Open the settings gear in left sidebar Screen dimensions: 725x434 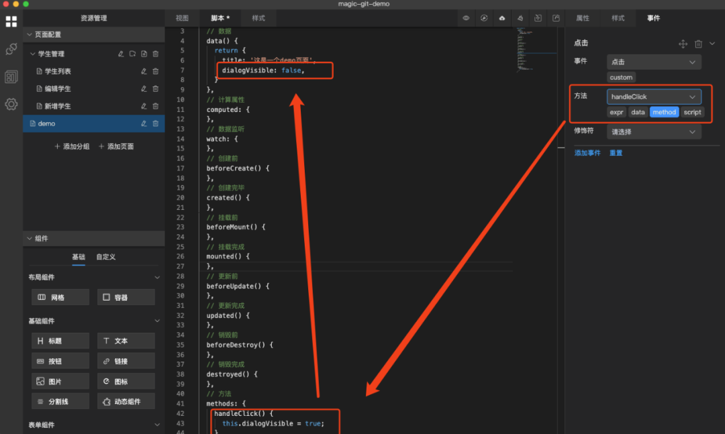pos(11,105)
